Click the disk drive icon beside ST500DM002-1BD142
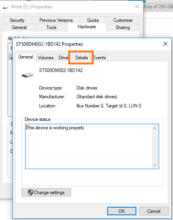173x220 pixels. coord(28,75)
